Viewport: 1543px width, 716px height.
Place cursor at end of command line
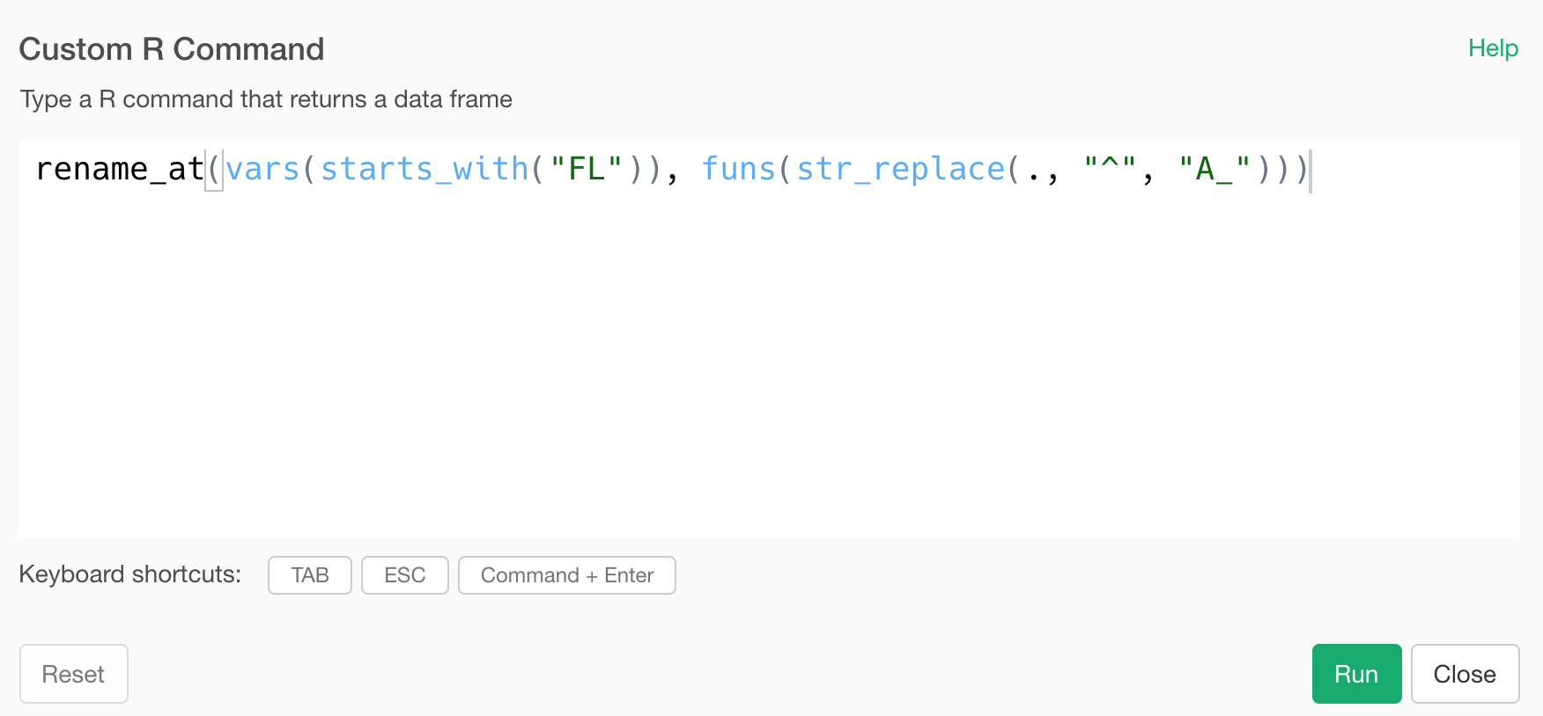1310,169
